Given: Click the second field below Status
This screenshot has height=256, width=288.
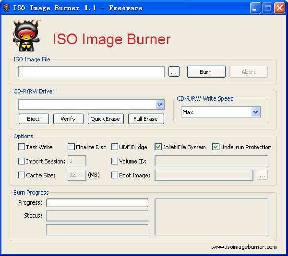Looking at the screenshot, I should coord(97,230).
